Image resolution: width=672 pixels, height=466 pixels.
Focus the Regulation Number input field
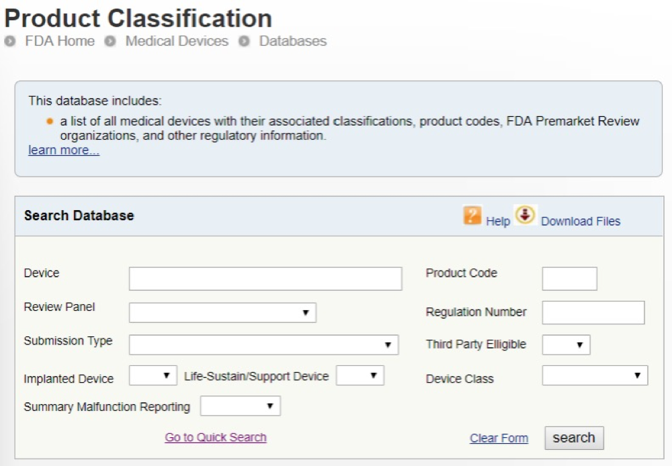(x=593, y=313)
